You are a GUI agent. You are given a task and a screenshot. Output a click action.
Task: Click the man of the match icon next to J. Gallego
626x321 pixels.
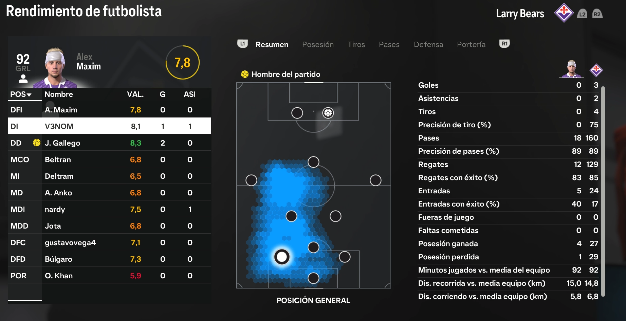click(x=37, y=143)
